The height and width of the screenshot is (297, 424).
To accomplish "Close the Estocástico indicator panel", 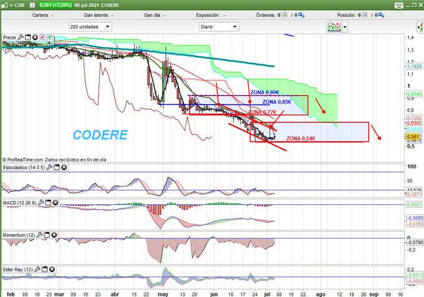I will point(64,167).
